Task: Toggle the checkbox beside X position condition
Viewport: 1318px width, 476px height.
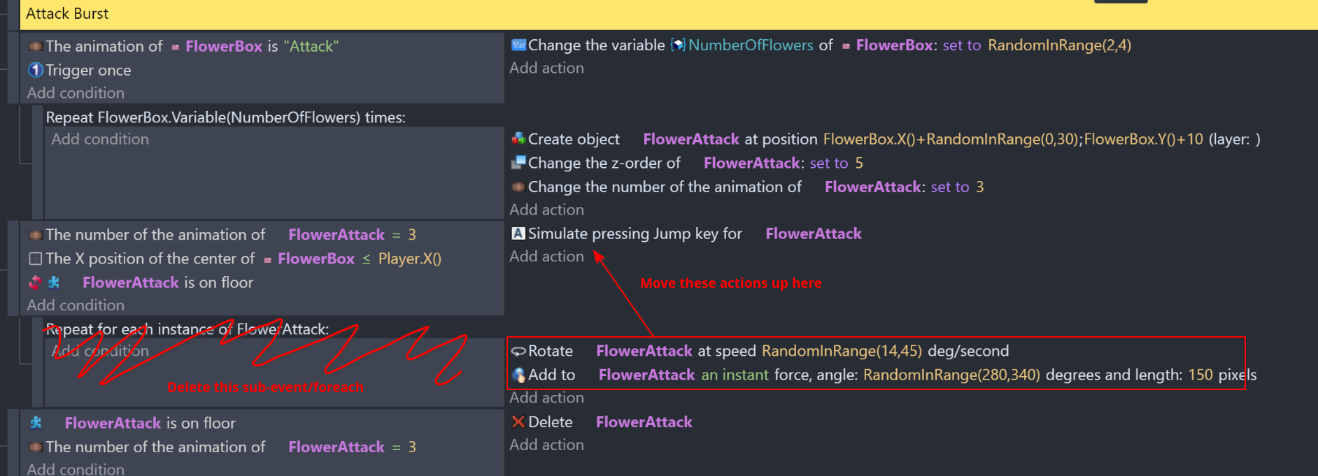Action: coord(35,259)
